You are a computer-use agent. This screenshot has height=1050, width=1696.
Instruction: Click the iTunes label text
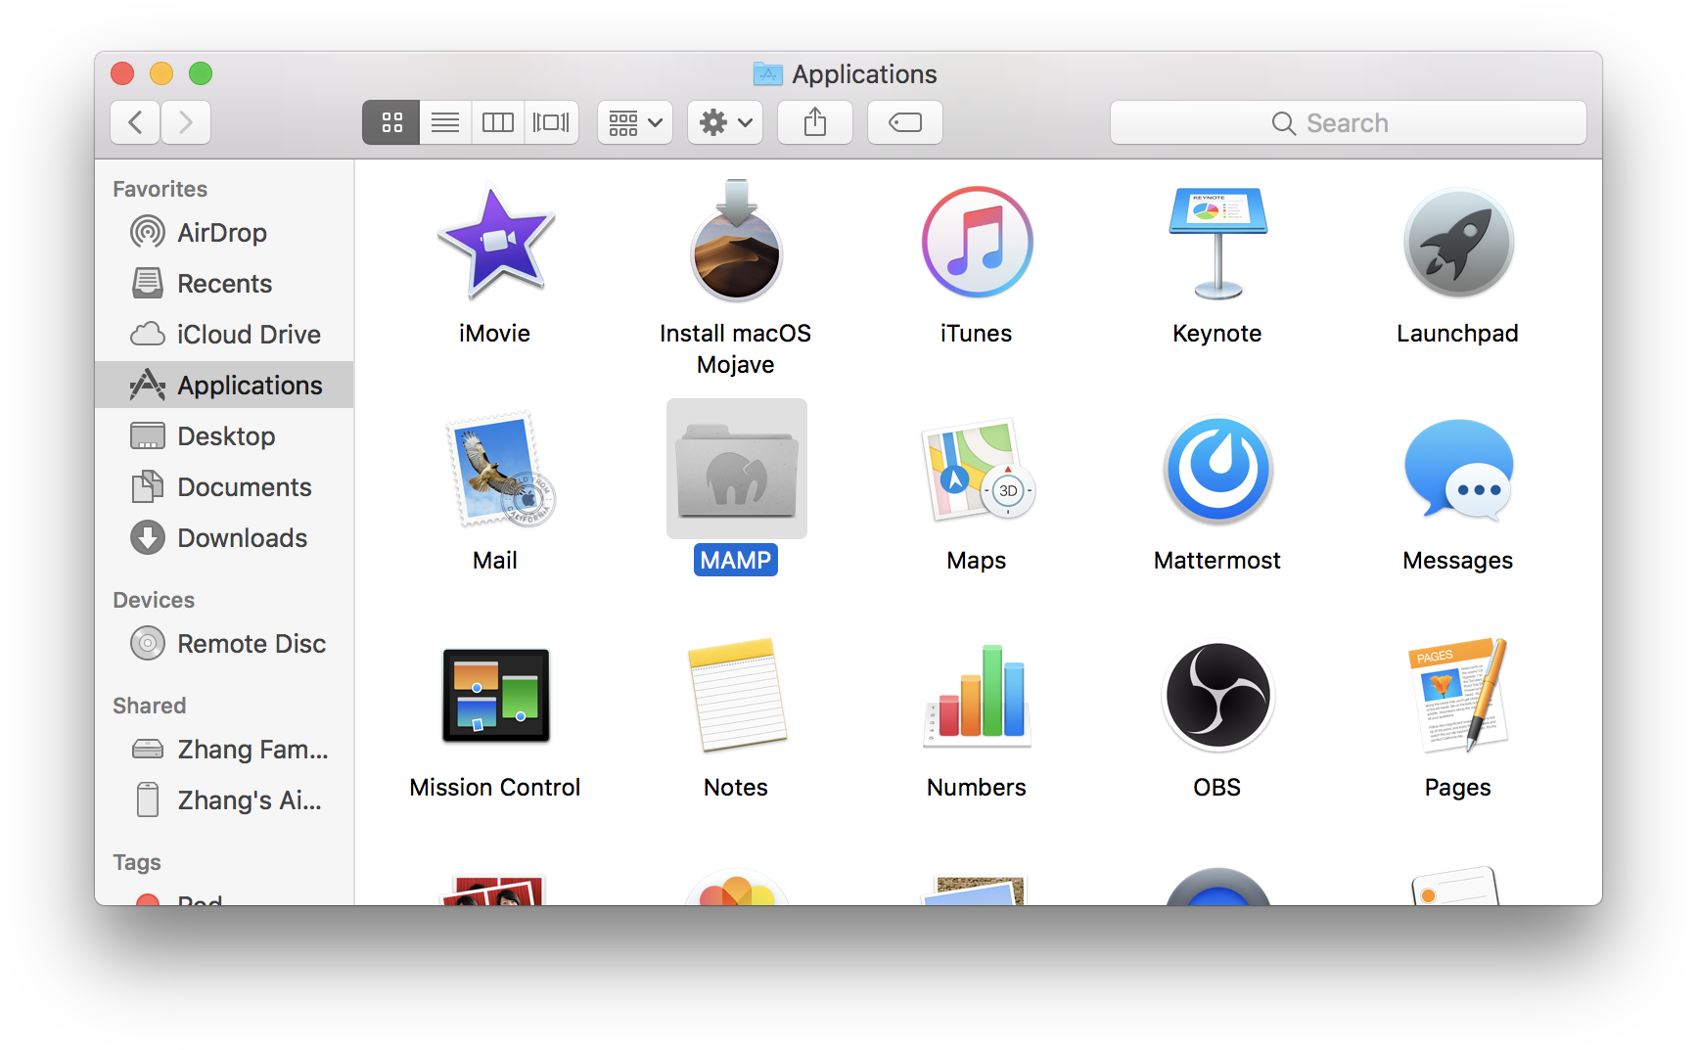coord(977,333)
